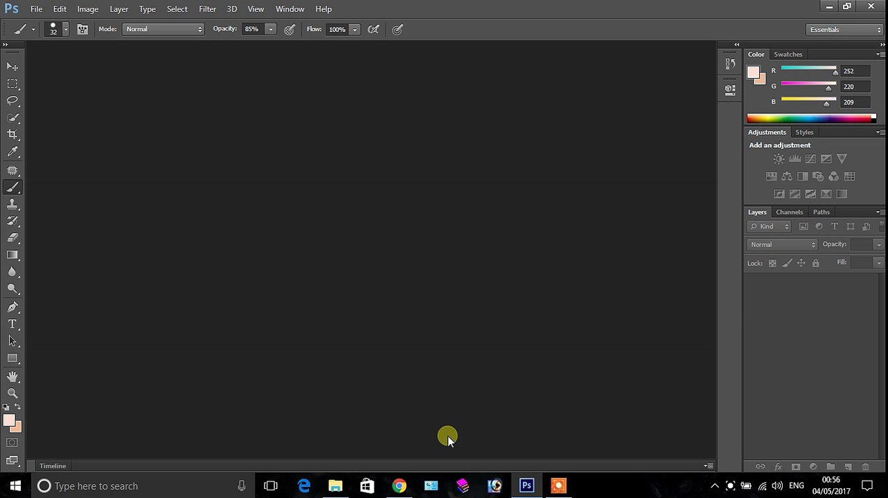
Task: Toggle lock all for layer
Action: [815, 264]
